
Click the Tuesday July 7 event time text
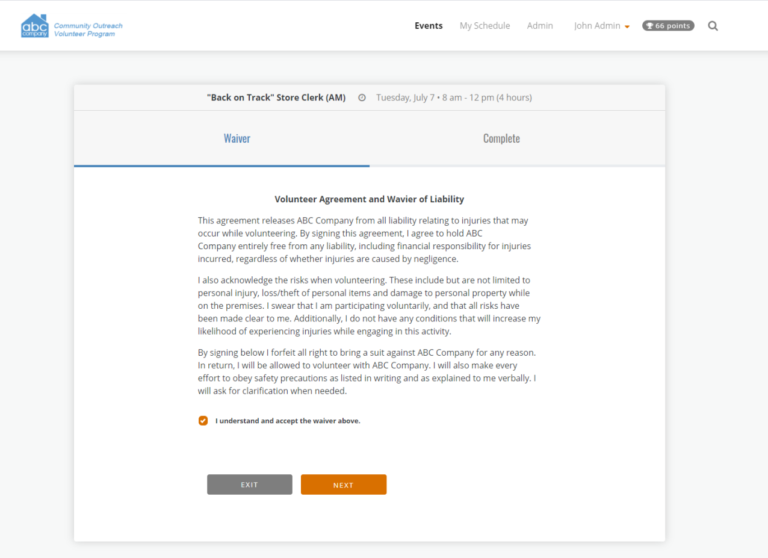pyautogui.click(x=454, y=97)
